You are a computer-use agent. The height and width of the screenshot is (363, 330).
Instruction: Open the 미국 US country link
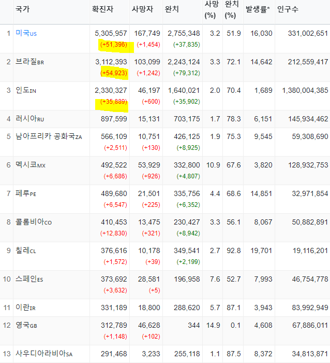pyautogui.click(x=26, y=33)
